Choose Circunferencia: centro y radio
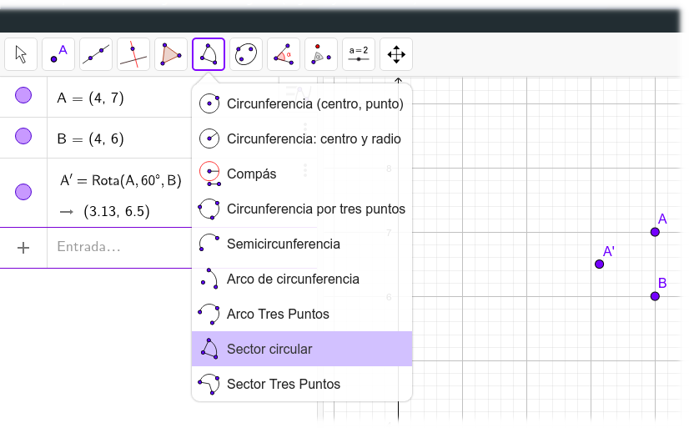The image size is (689, 428). coord(302,138)
